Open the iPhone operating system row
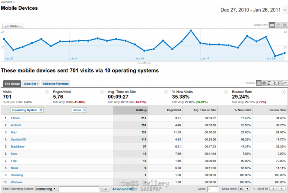 click(x=15, y=118)
